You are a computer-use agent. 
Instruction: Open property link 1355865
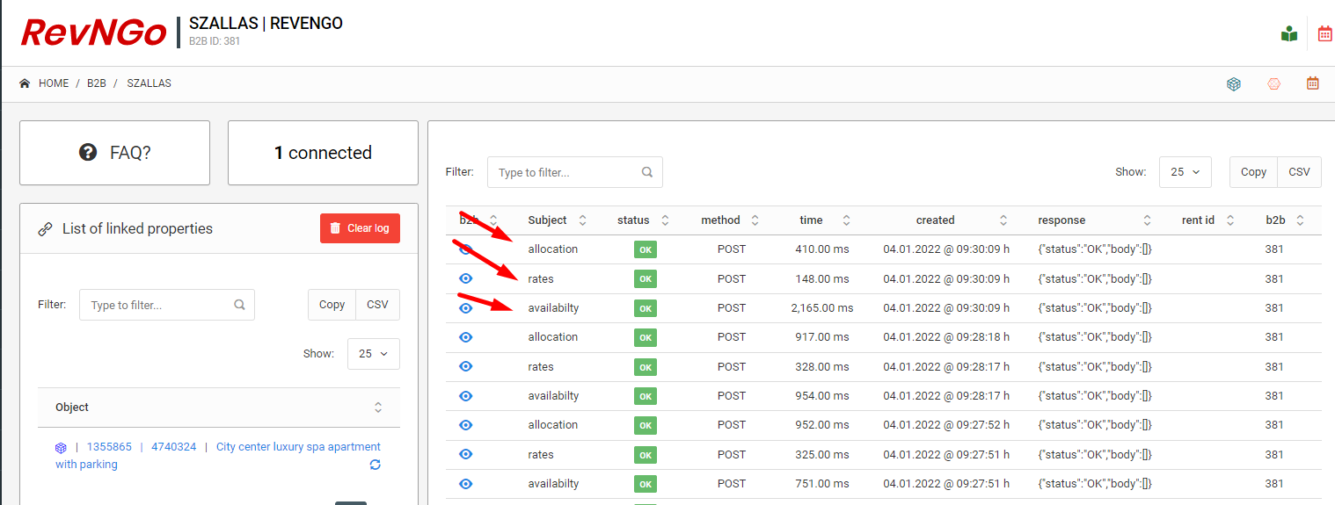point(109,447)
